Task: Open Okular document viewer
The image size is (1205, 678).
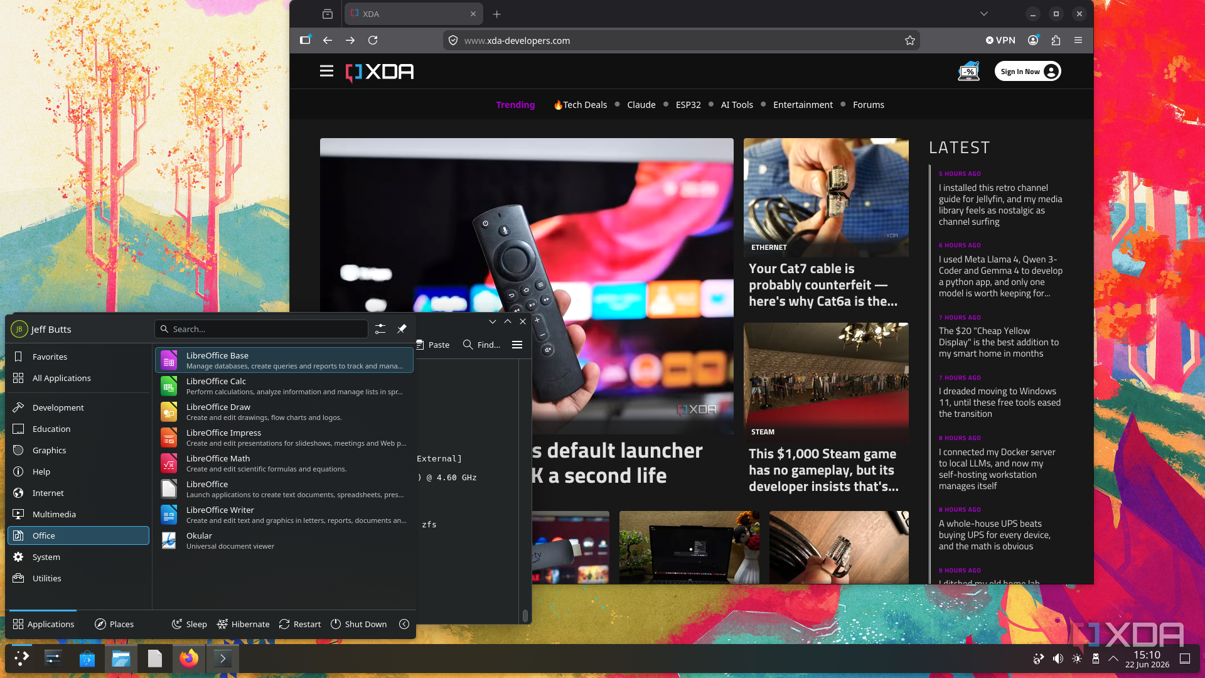Action: [284, 541]
